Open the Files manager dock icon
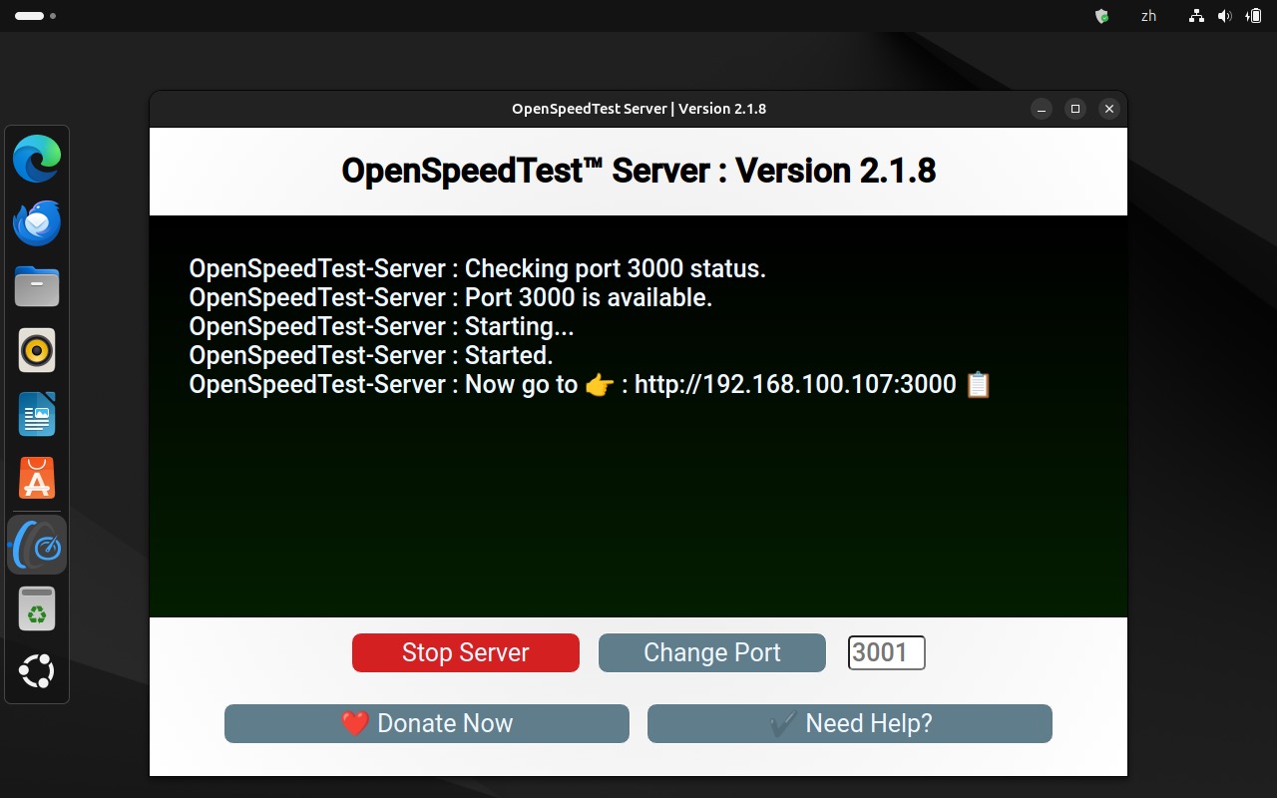Image resolution: width=1277 pixels, height=798 pixels. 37,287
